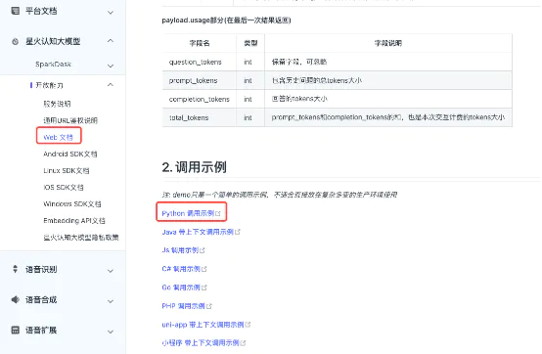Click the 平台文档 book icon

(x=16, y=11)
